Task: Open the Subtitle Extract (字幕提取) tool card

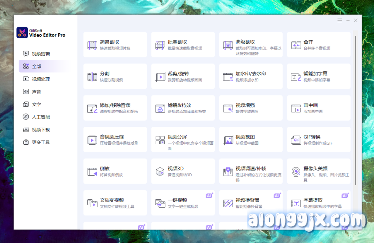Action: pyautogui.click(x=318, y=203)
